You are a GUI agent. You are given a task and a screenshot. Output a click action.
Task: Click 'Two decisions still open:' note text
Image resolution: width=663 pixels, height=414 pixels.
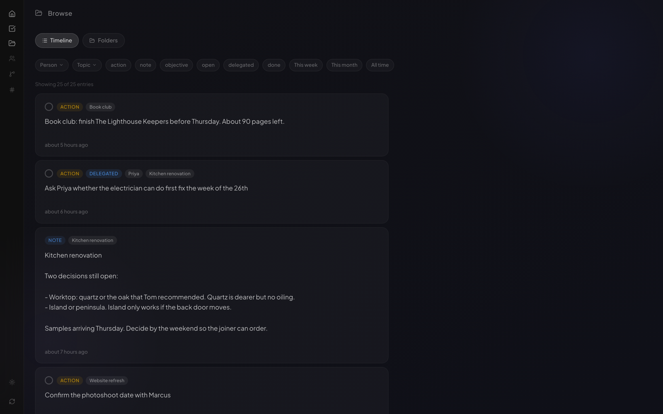coord(81,276)
